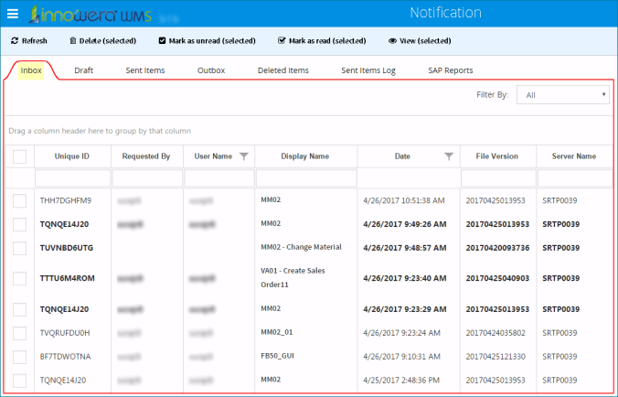Sort by the Unique ID column header
618x397 pixels.
click(72, 156)
